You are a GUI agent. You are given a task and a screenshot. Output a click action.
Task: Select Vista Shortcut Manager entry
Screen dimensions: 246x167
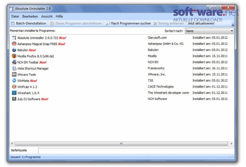coord(33,68)
